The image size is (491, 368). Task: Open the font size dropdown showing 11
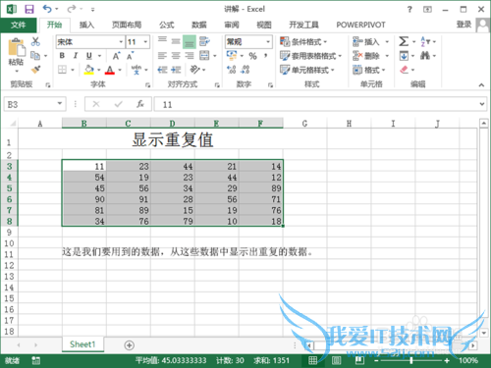click(x=145, y=42)
